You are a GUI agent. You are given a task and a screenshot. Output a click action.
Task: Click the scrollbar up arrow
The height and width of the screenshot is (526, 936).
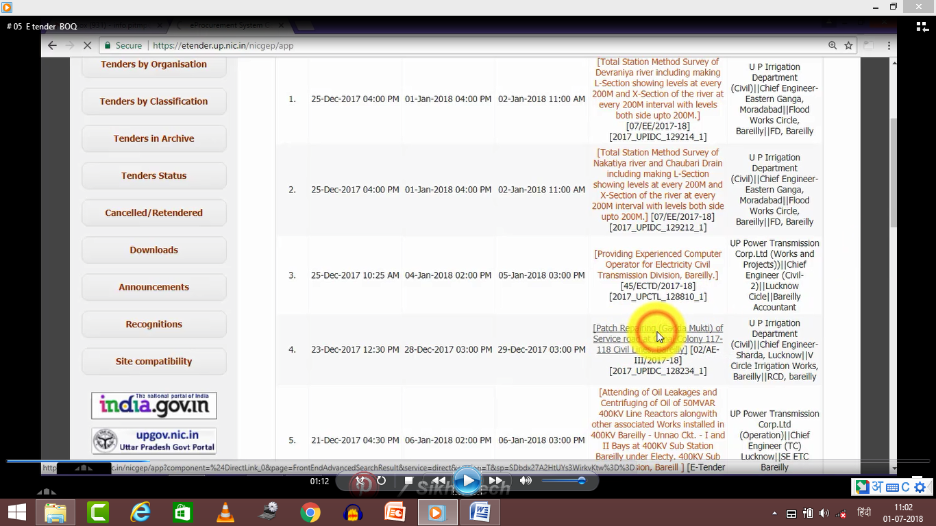(892, 62)
